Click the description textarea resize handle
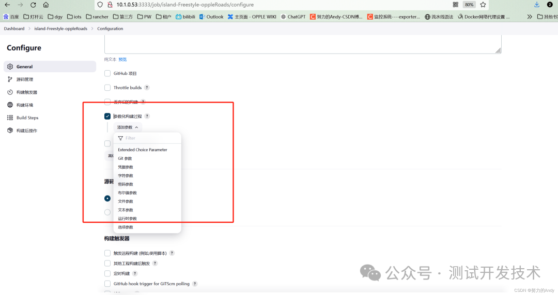558x295 pixels. [498, 51]
